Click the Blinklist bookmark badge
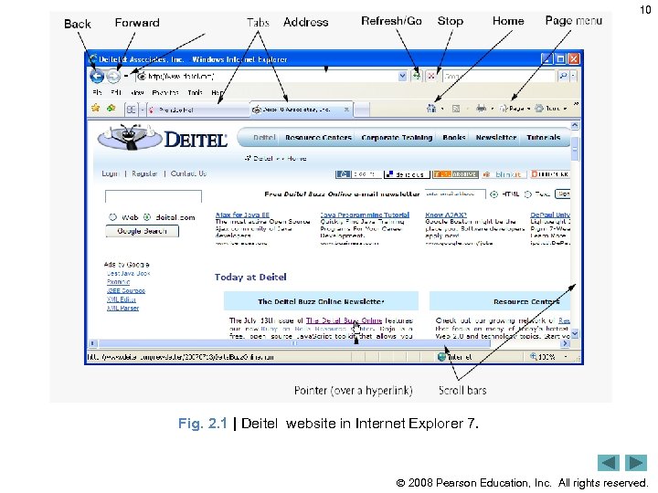 [x=504, y=174]
